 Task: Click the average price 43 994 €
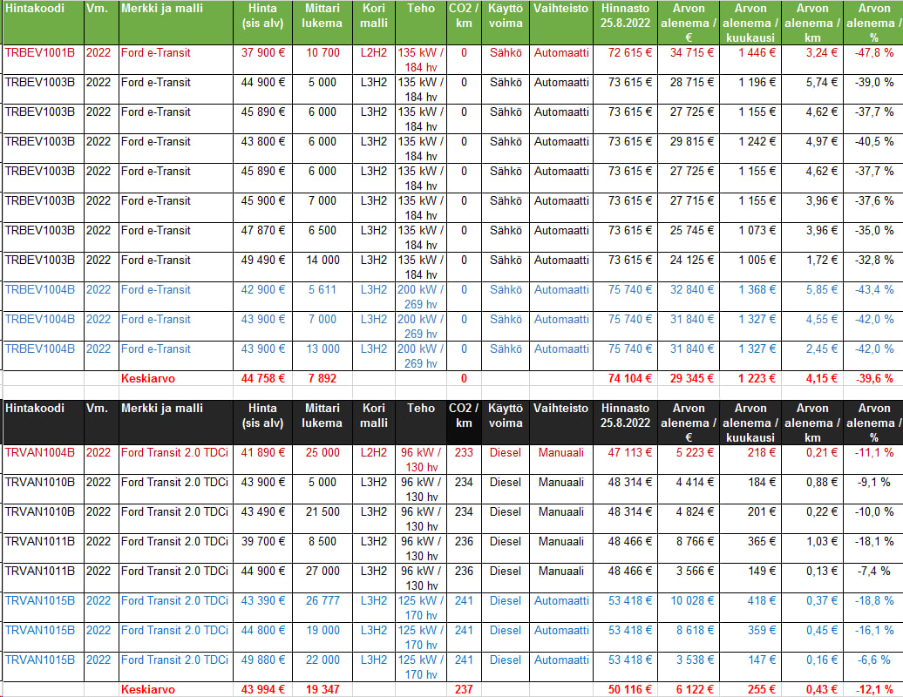pyautogui.click(x=262, y=689)
